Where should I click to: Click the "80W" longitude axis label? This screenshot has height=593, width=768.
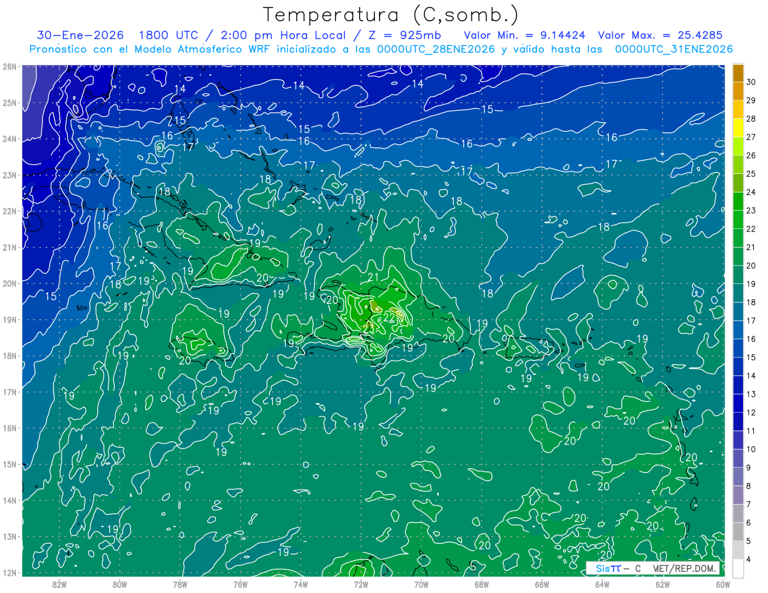(x=120, y=584)
